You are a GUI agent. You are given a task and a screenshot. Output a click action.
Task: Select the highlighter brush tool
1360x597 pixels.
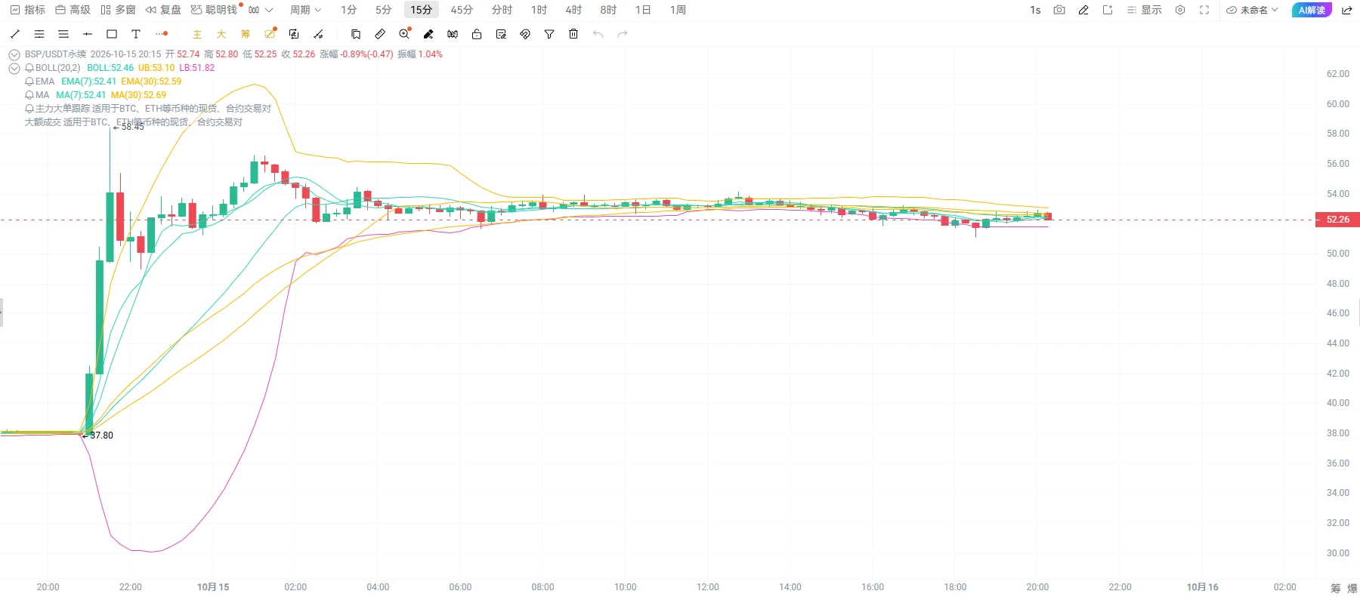coord(428,34)
